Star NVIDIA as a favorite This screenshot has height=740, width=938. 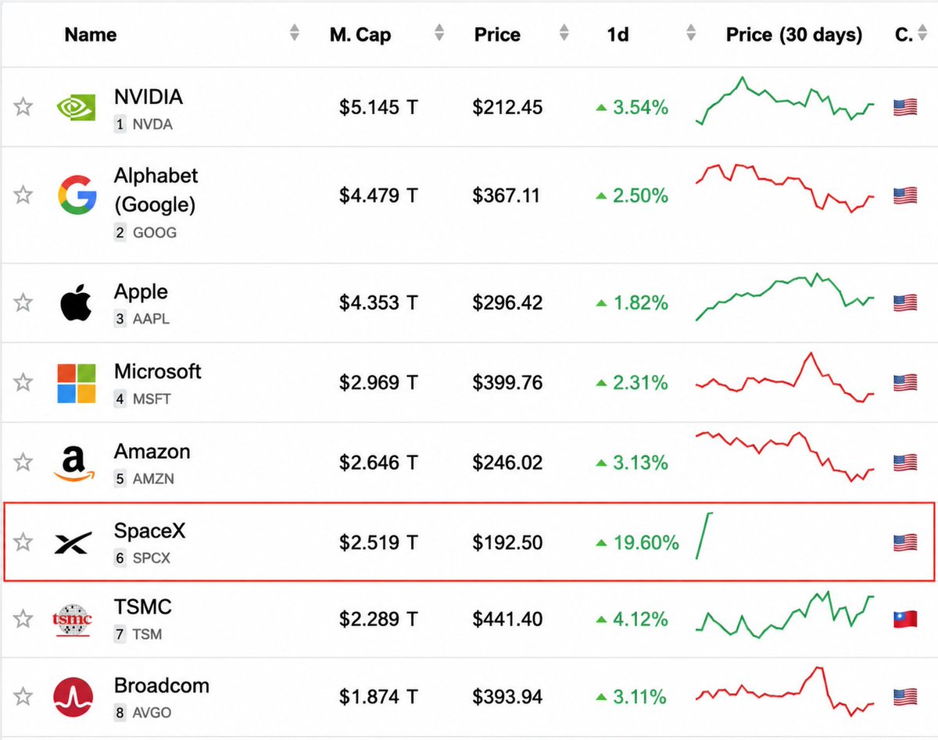click(x=23, y=107)
